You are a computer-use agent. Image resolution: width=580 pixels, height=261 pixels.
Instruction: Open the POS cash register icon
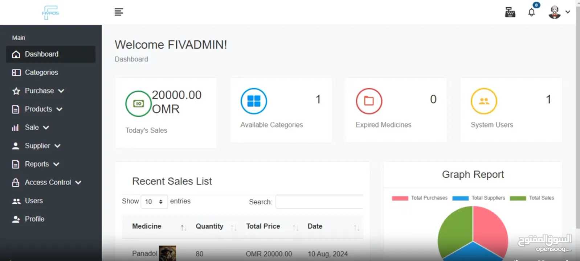coord(510,12)
